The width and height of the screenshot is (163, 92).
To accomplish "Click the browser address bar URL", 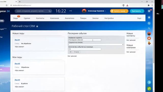I will [22, 5].
